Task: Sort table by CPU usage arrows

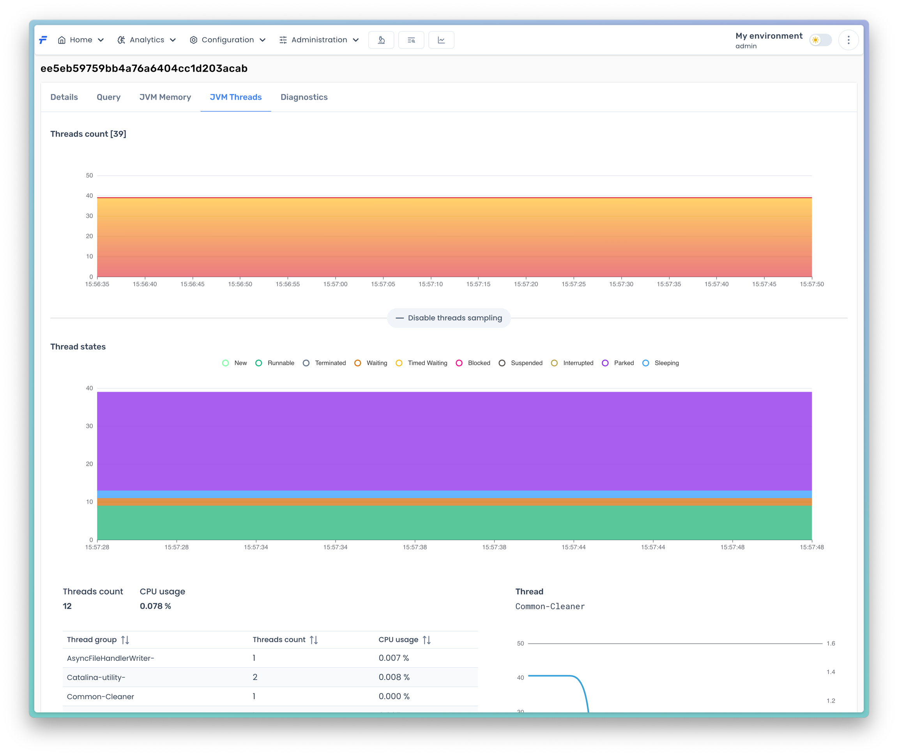Action: pos(426,640)
